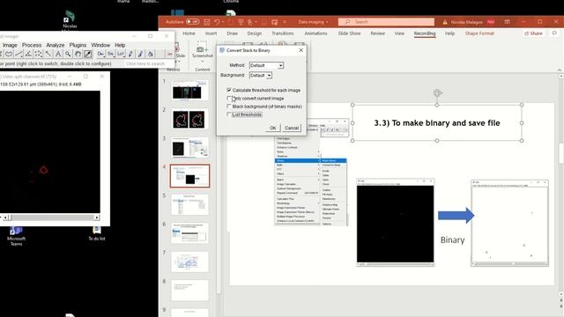Image resolution: width=564 pixels, height=317 pixels.
Task: Select slide 7 thumbnail
Action: [190, 262]
